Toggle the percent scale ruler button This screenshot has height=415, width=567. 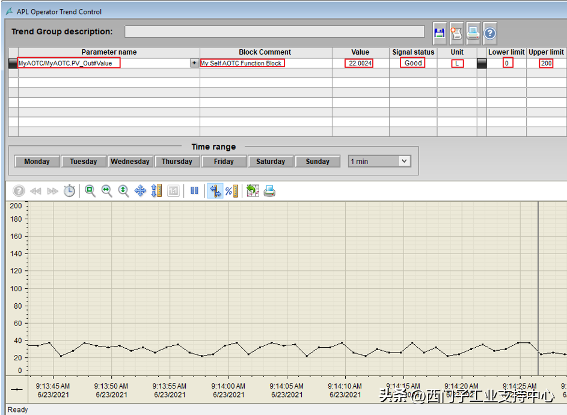(x=231, y=191)
